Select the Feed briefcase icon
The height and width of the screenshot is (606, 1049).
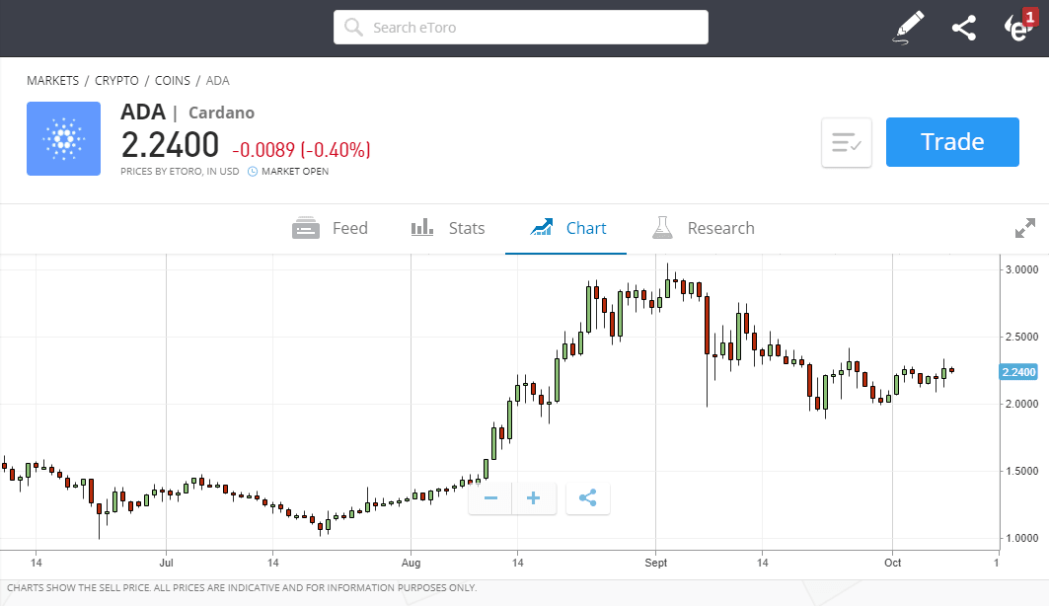[x=305, y=227]
